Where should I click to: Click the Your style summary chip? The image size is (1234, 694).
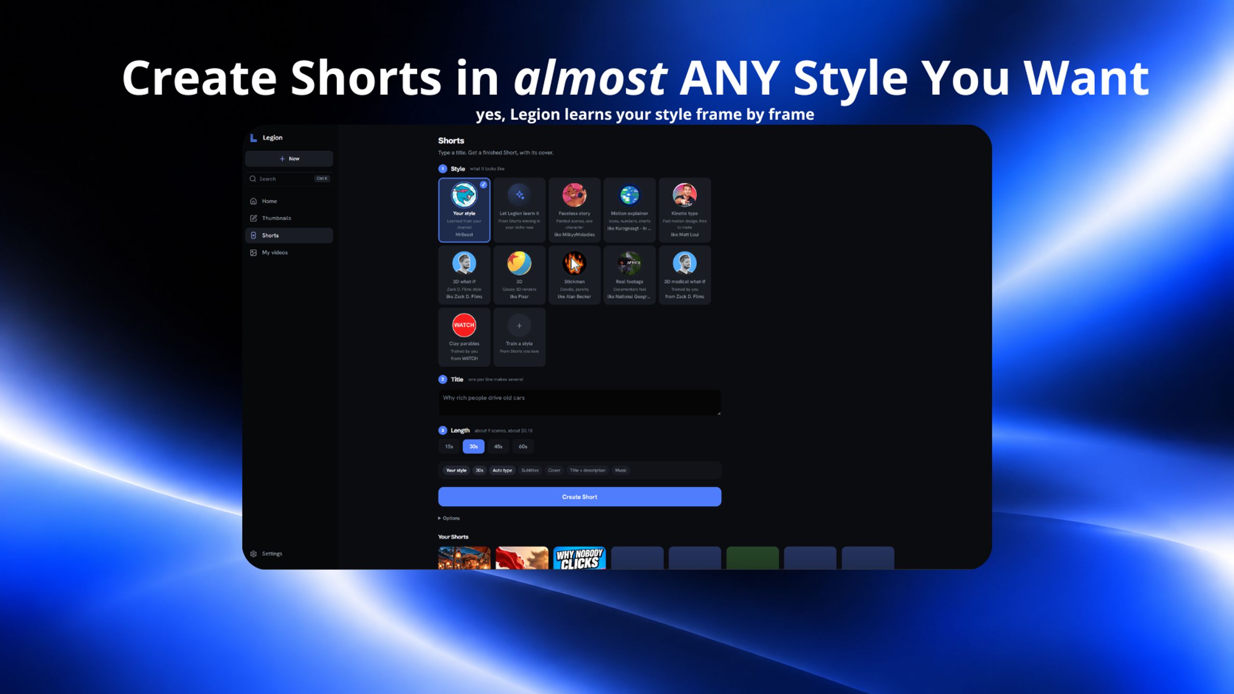(x=456, y=470)
